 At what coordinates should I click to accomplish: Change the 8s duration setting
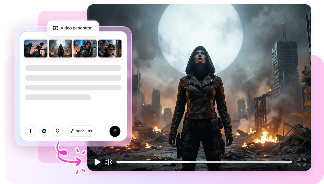[x=90, y=131]
